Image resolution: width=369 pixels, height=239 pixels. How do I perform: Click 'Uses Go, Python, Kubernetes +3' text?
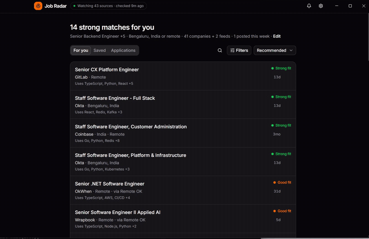102,169
